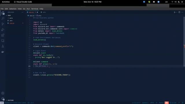Click the Visual Studio Code app menu
Image resolution: width=185 pixels, height=104 pixels.
[23, 2]
